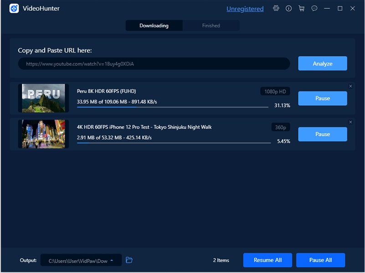This screenshot has width=365, height=273.
Task: Click the info icon in the title bar
Action: (289, 8)
